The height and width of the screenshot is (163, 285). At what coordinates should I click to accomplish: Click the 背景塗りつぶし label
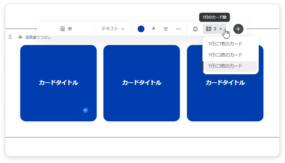tap(38, 37)
